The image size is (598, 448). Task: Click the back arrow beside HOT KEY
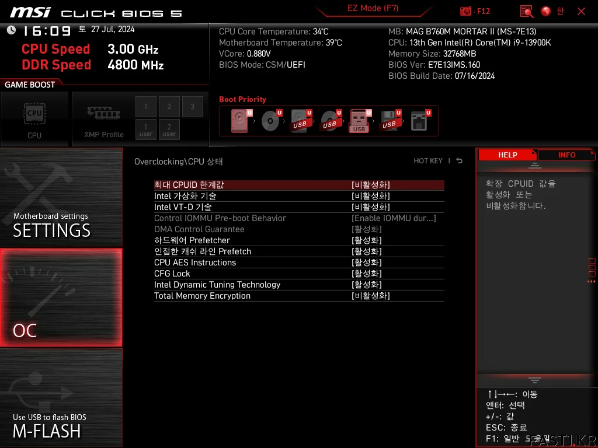pos(459,161)
